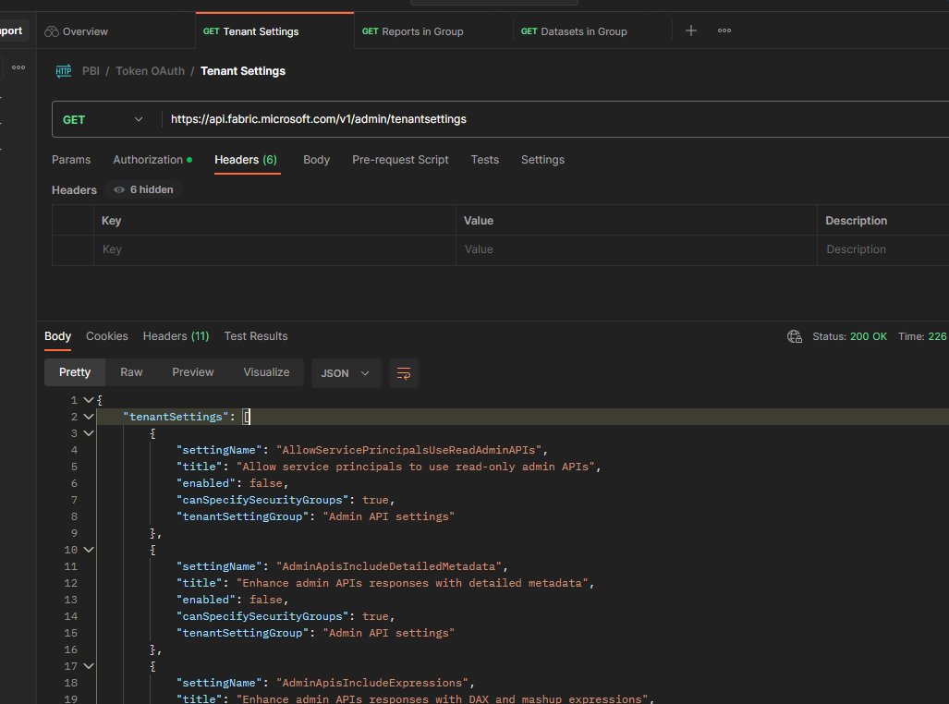Open the response Cookies tab
Screen dimensions: 949x704
point(106,336)
